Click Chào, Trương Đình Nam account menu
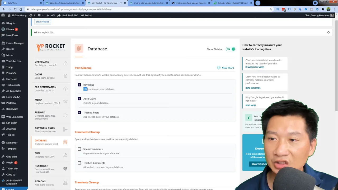338x190 pixels. 319,15
